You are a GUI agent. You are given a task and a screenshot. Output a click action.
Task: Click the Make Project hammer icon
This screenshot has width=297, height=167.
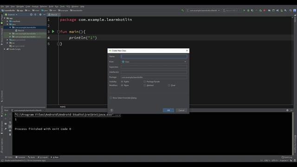(182, 10)
